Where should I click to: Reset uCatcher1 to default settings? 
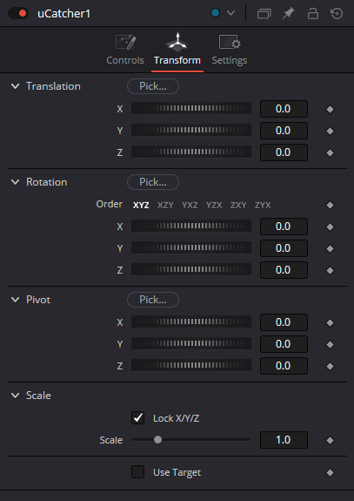pyautogui.click(x=337, y=13)
